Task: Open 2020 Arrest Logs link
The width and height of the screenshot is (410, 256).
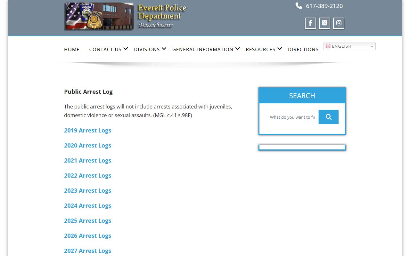Action: 87,145
